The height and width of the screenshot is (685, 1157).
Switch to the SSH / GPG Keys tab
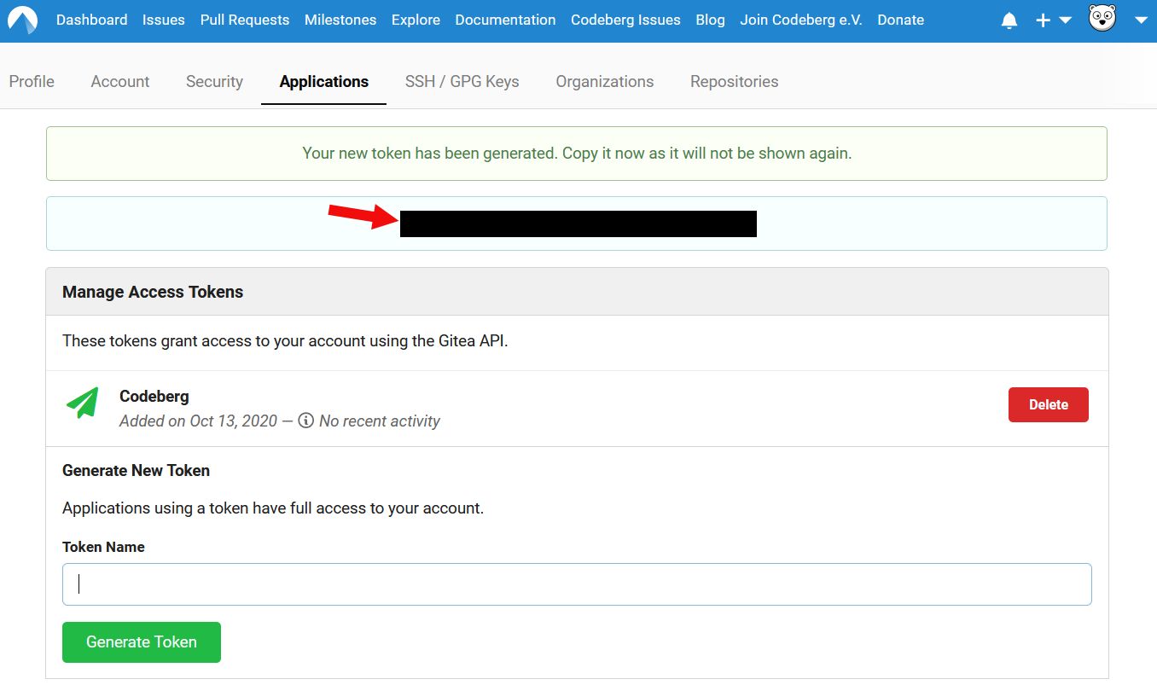click(462, 82)
